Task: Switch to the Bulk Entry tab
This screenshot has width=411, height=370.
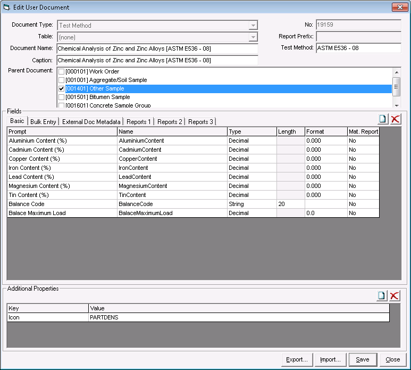Action: [43, 122]
